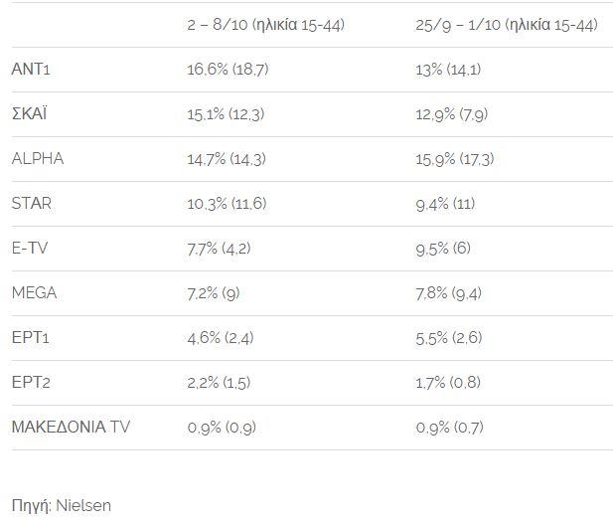Click the "Πηγή: Nielsen" source text
613x525 pixels.
62,505
